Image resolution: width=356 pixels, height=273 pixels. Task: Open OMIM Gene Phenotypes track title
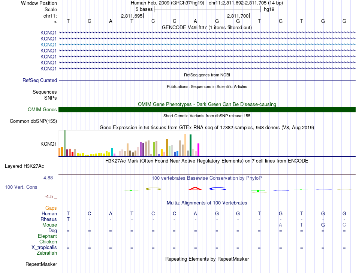tap(207, 104)
